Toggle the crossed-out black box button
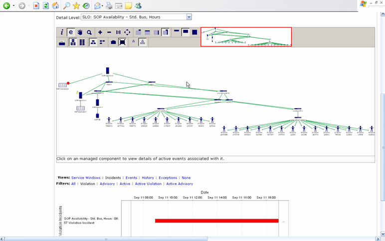Screen dimensions: 385x241 point(122,42)
